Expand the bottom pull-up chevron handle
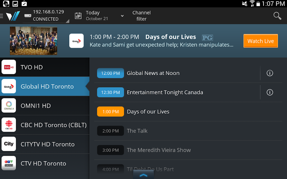The height and width of the screenshot is (179, 287). point(143,175)
